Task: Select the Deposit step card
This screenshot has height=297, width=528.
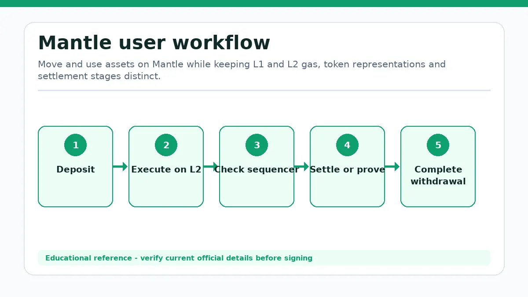Action: point(75,166)
